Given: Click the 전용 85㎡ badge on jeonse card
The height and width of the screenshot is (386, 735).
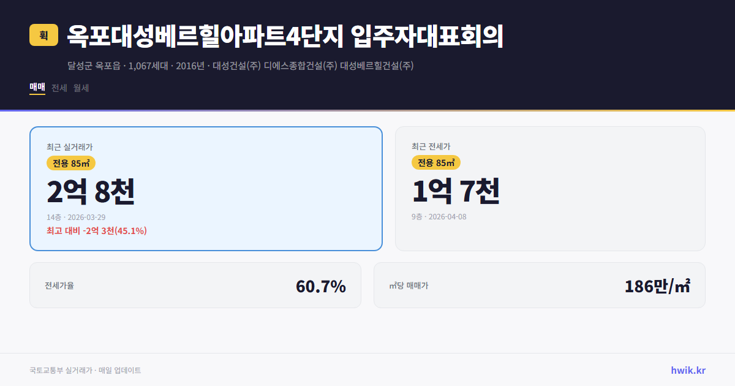Looking at the screenshot, I should coord(436,163).
